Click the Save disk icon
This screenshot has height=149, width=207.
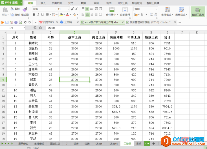click(7, 22)
